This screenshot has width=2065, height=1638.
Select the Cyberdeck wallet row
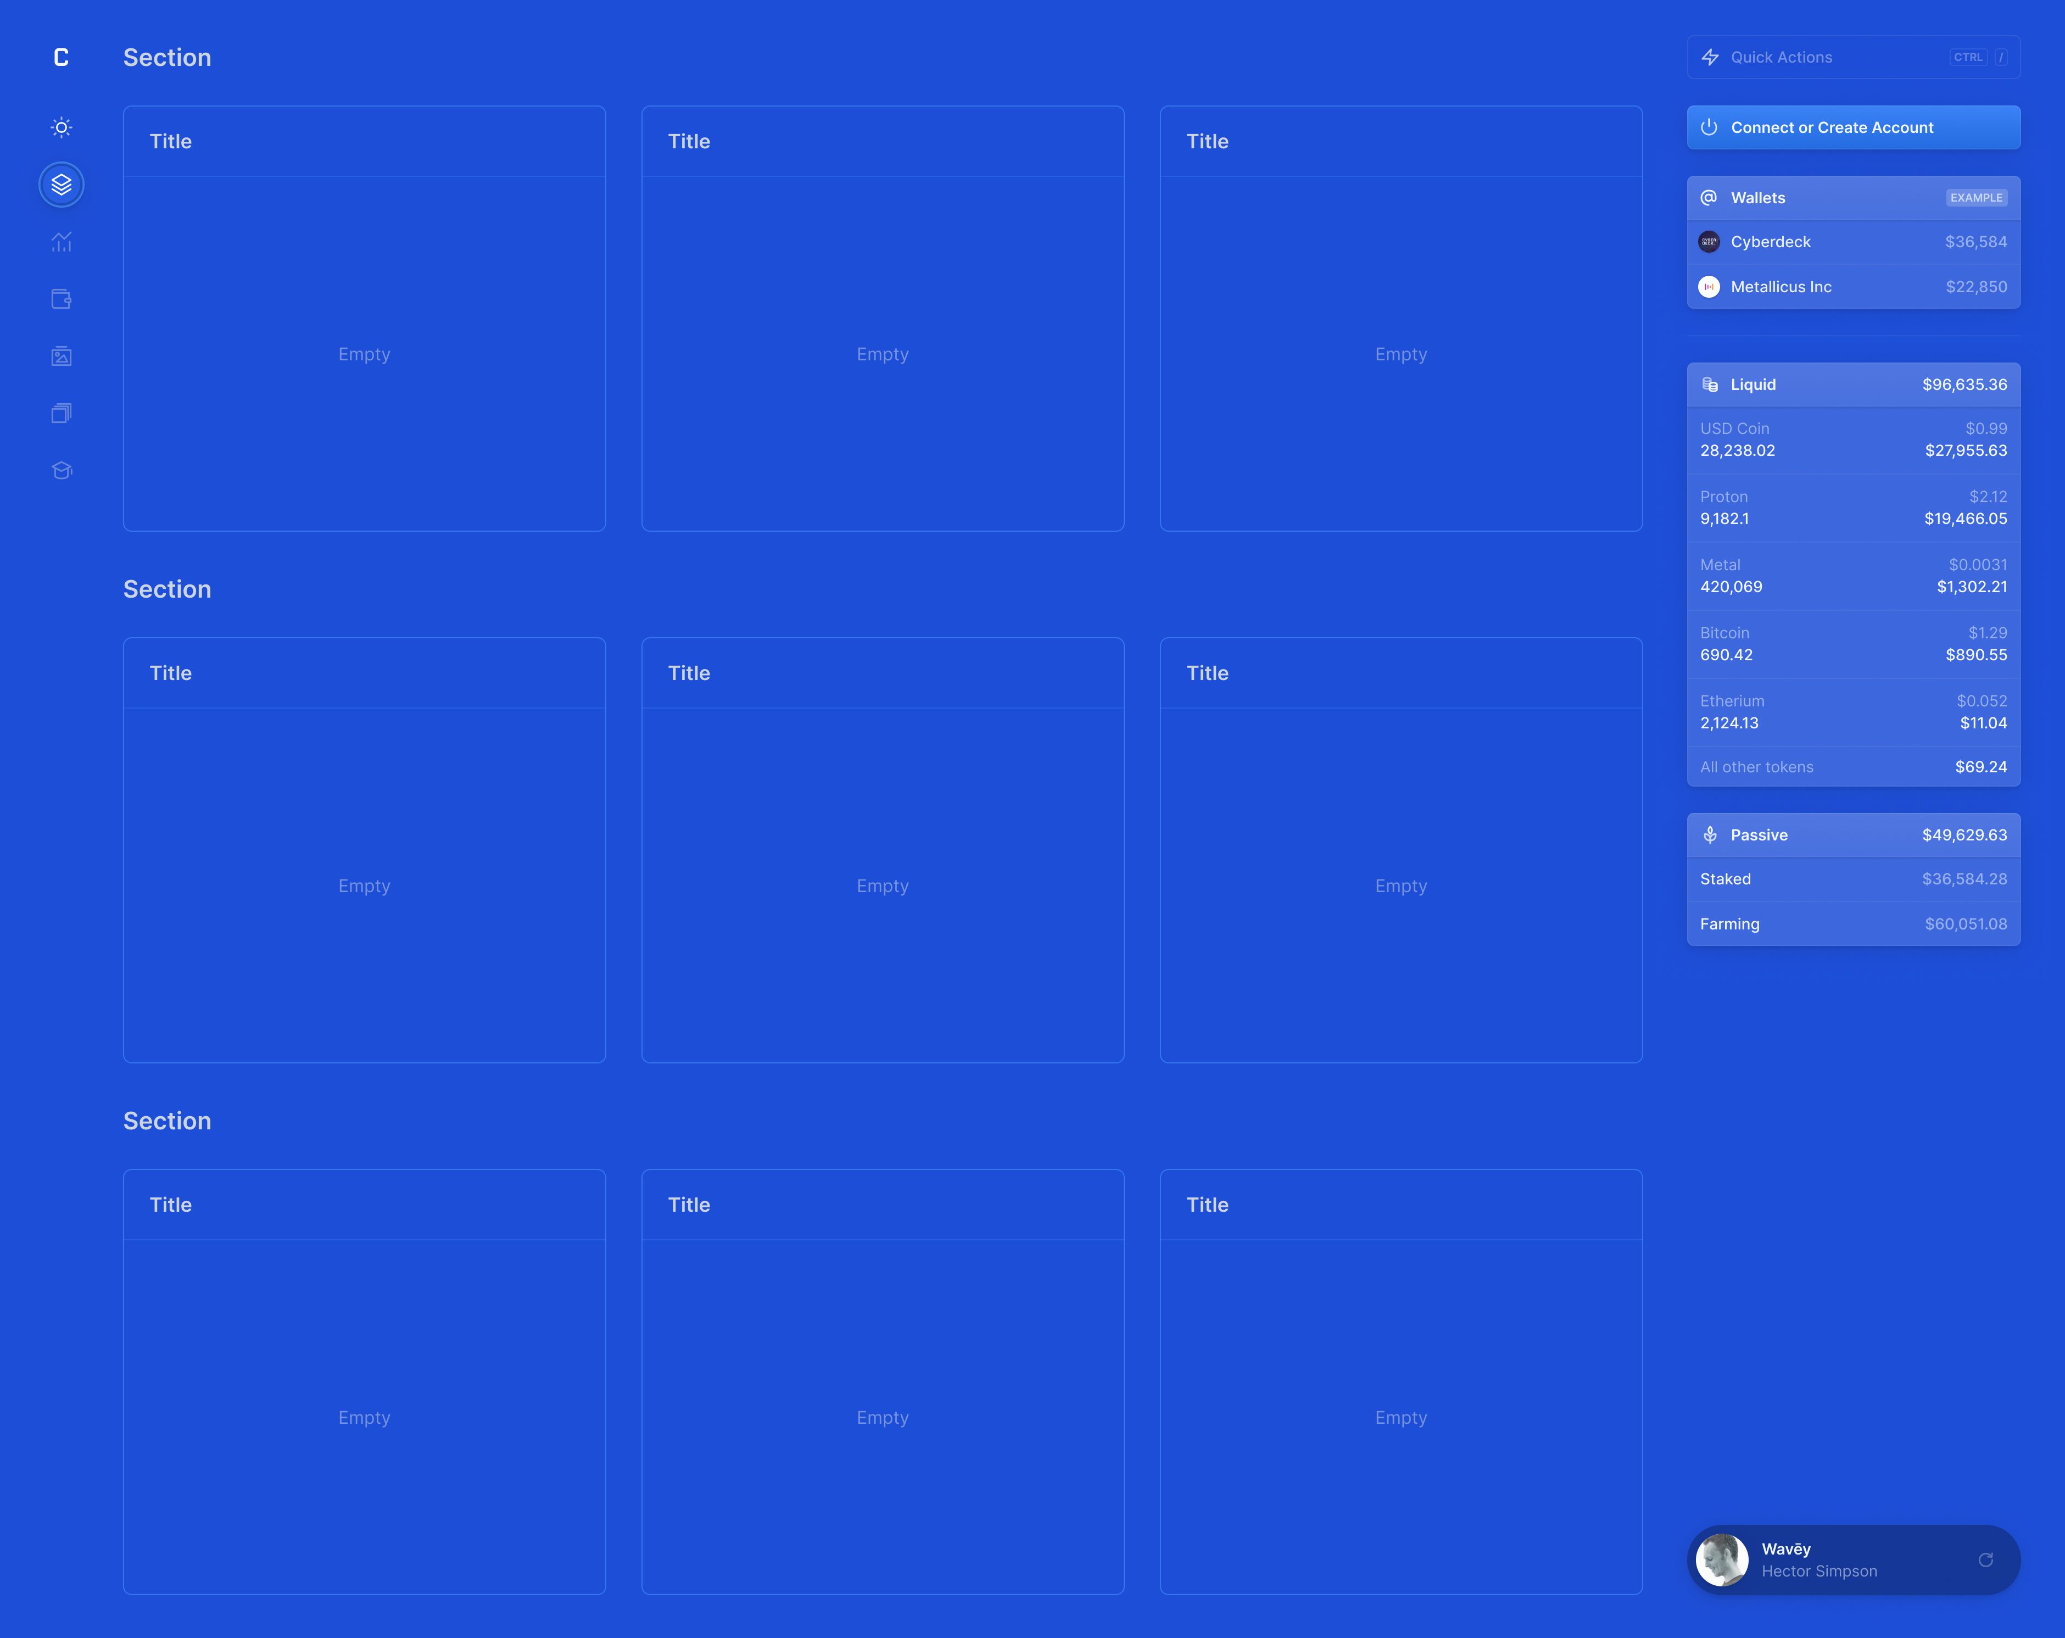1854,242
